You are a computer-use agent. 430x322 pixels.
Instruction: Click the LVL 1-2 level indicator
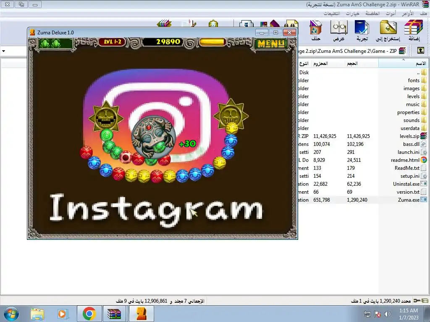tap(112, 42)
